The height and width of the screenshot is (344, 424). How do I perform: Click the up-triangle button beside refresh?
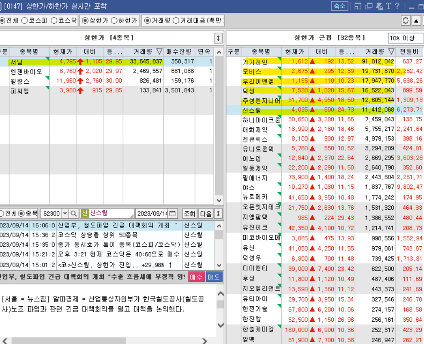tap(416, 21)
